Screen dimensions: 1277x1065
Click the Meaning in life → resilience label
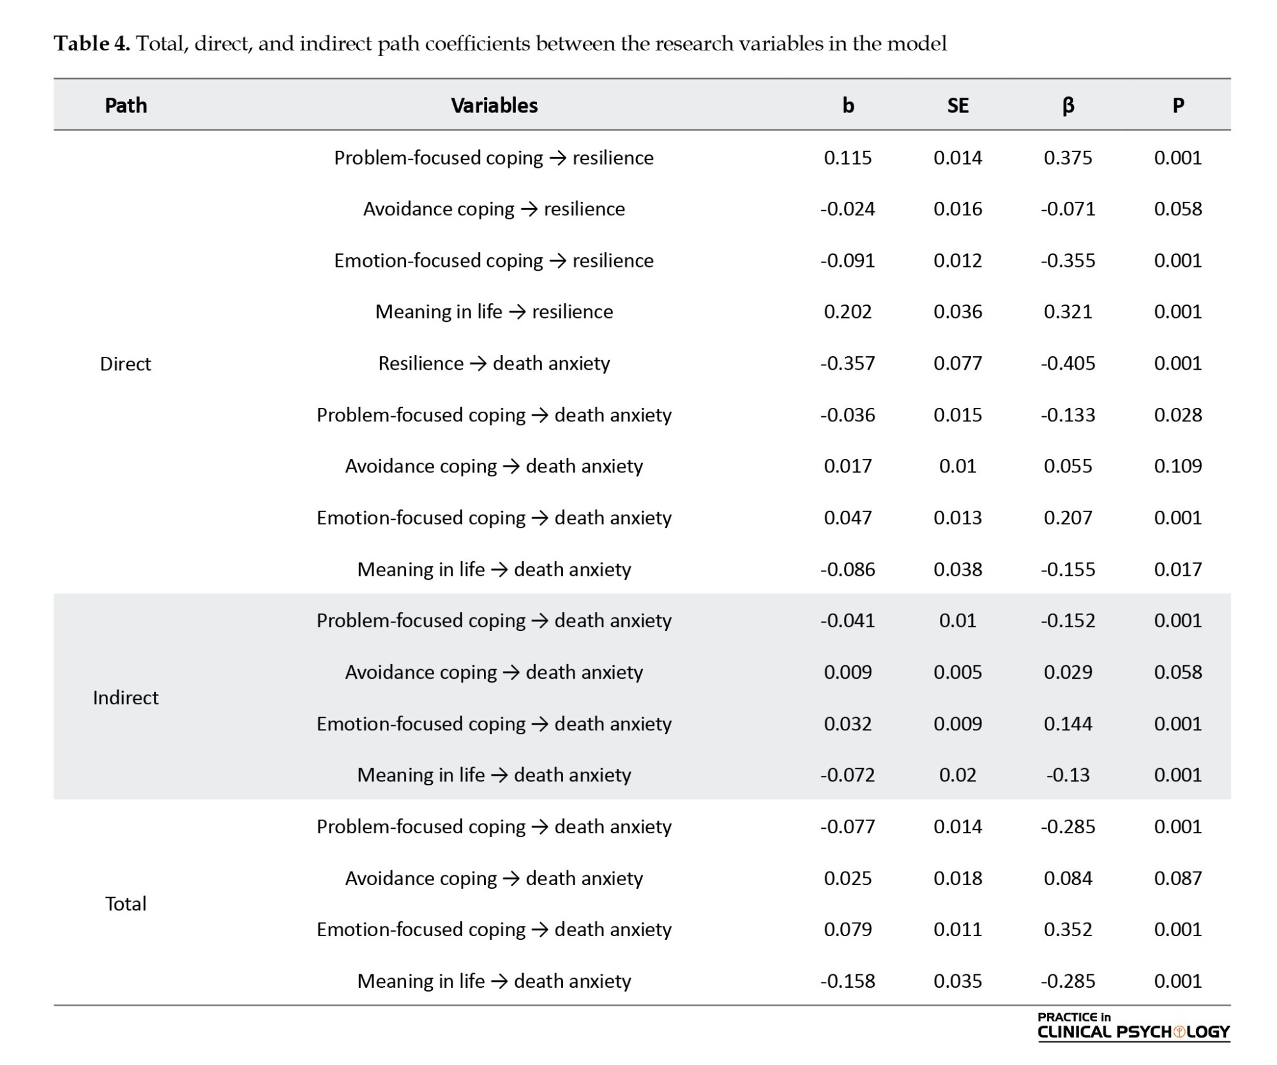[x=494, y=312]
